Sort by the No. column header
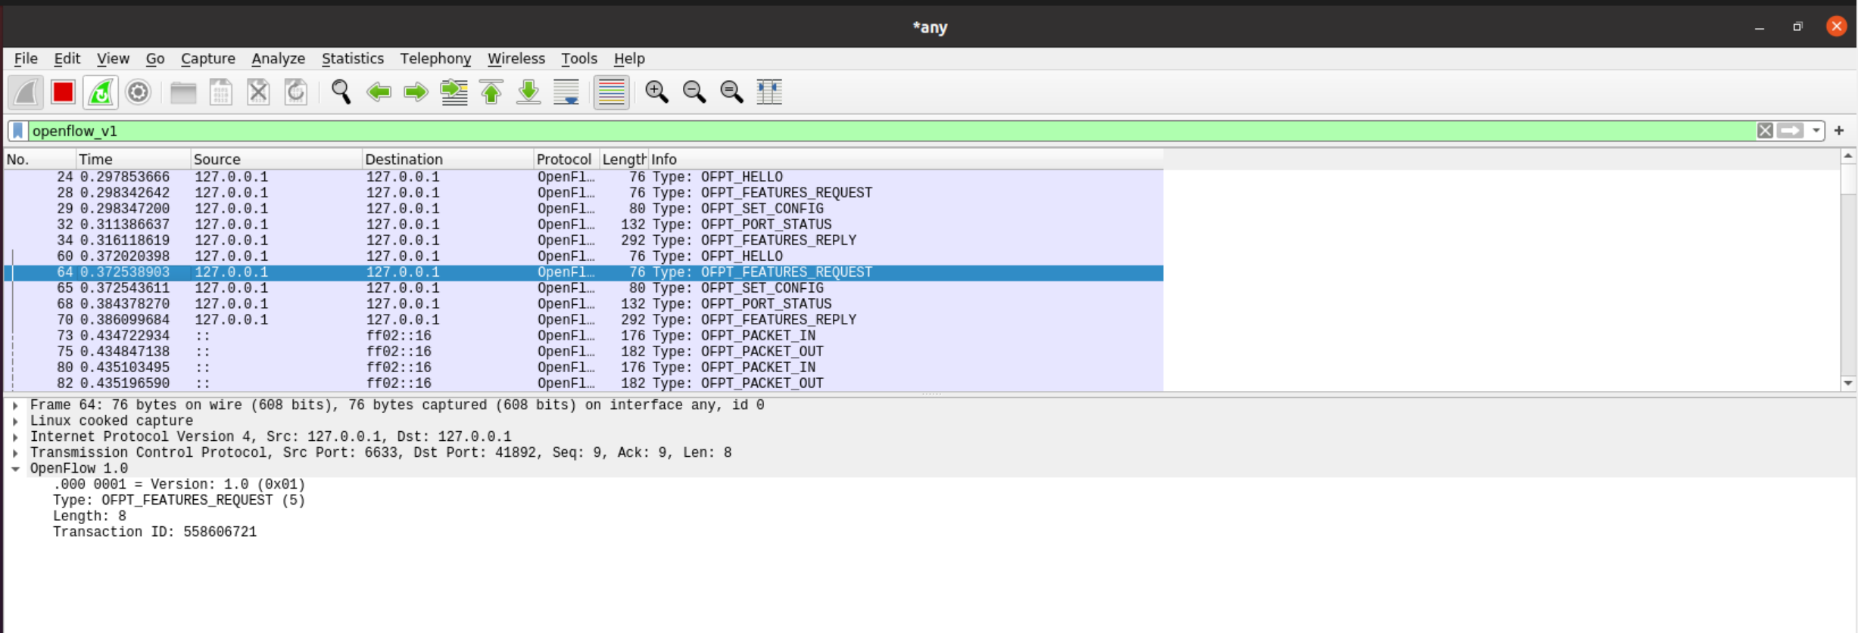 [x=39, y=160]
